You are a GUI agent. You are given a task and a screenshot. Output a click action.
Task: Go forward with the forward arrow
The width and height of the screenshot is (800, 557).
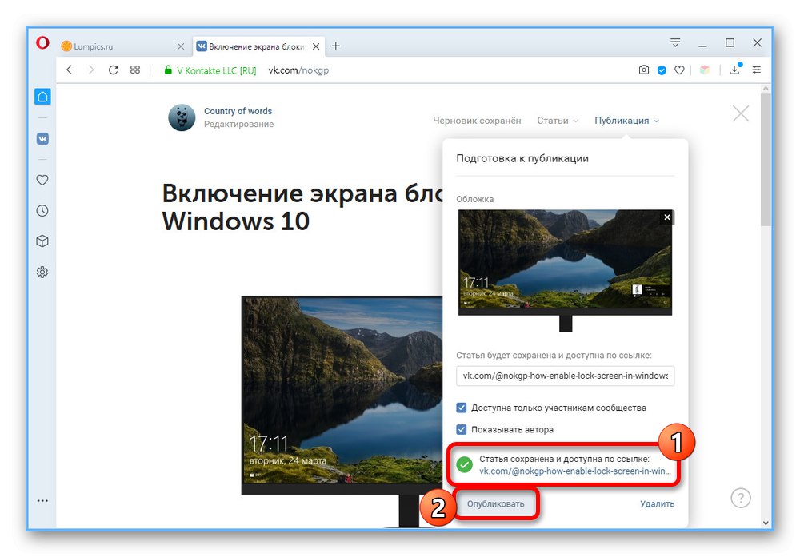click(91, 70)
